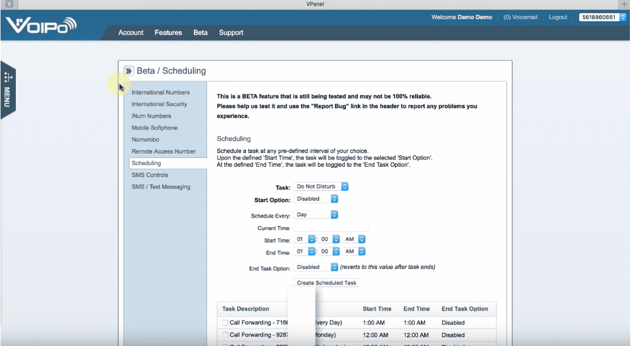This screenshot has height=346, width=631.
Task: Open the Schedule Every dropdown
Action: [316, 215]
